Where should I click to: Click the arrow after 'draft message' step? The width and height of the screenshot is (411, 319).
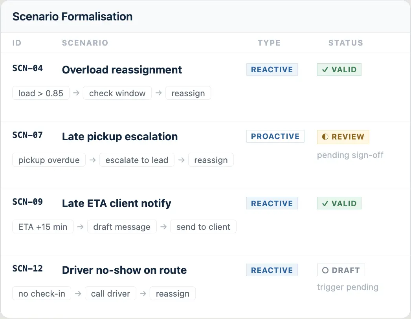pyautogui.click(x=163, y=226)
